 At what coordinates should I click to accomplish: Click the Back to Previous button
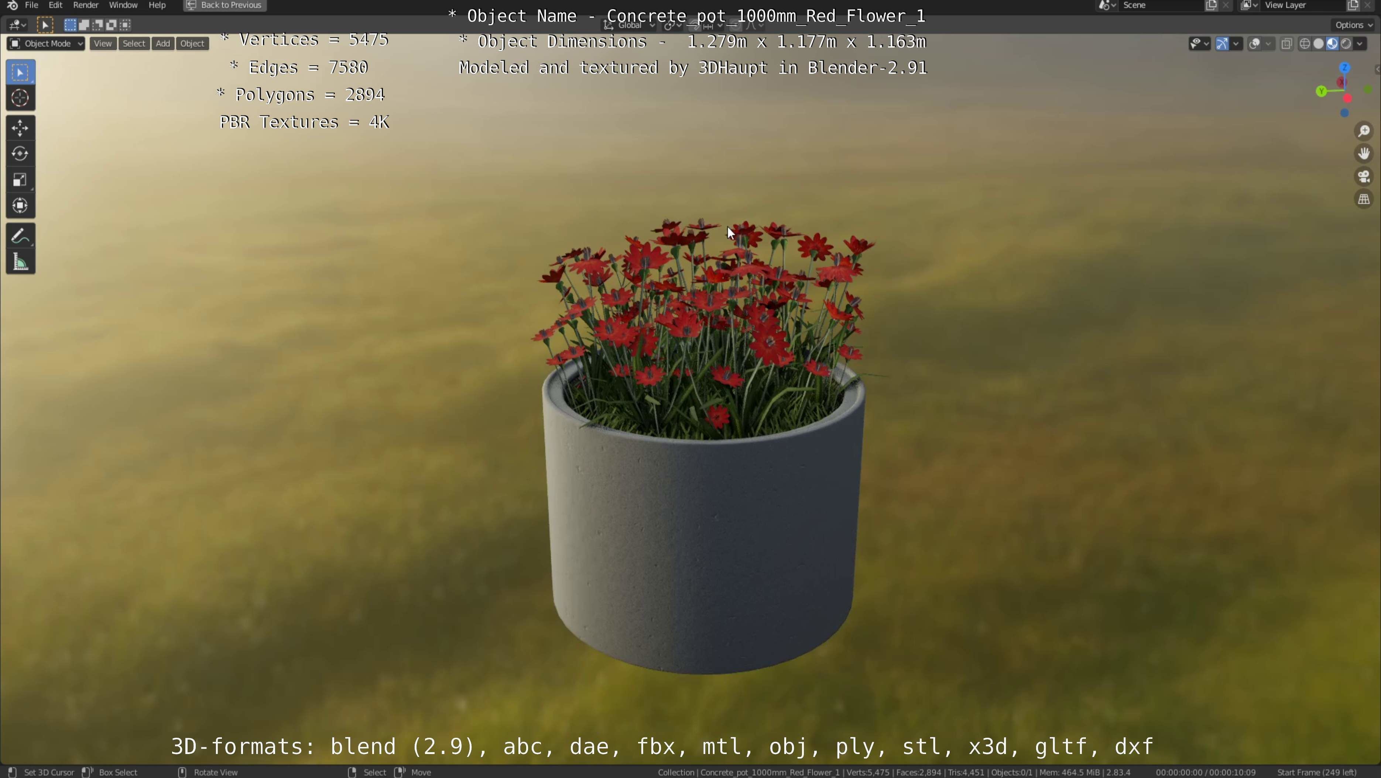coord(225,6)
